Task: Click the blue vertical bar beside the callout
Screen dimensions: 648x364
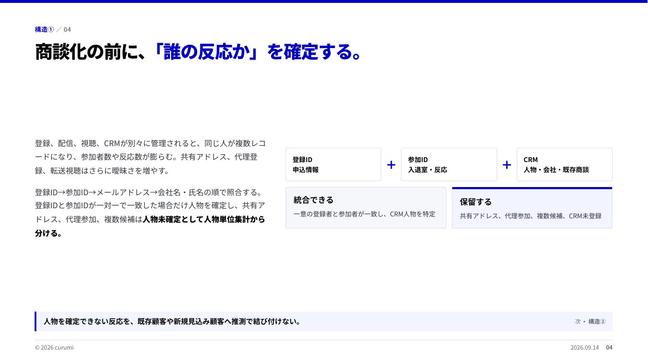Action: [36, 322]
